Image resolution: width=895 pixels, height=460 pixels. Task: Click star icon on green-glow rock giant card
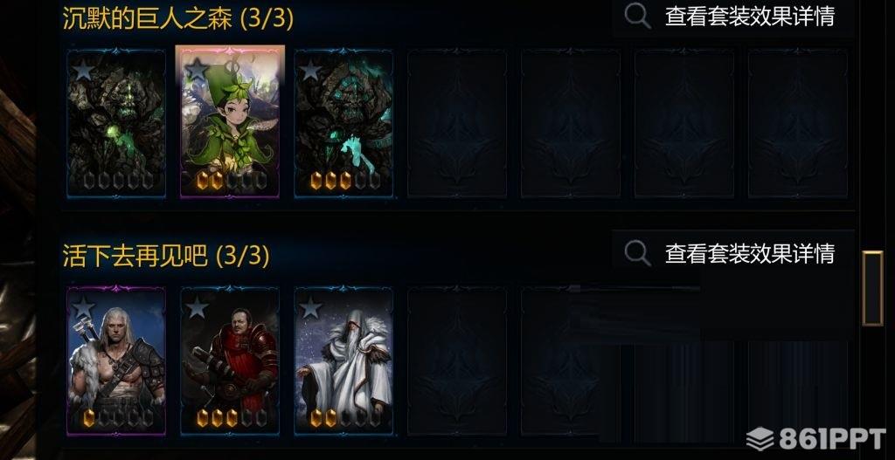[83, 70]
